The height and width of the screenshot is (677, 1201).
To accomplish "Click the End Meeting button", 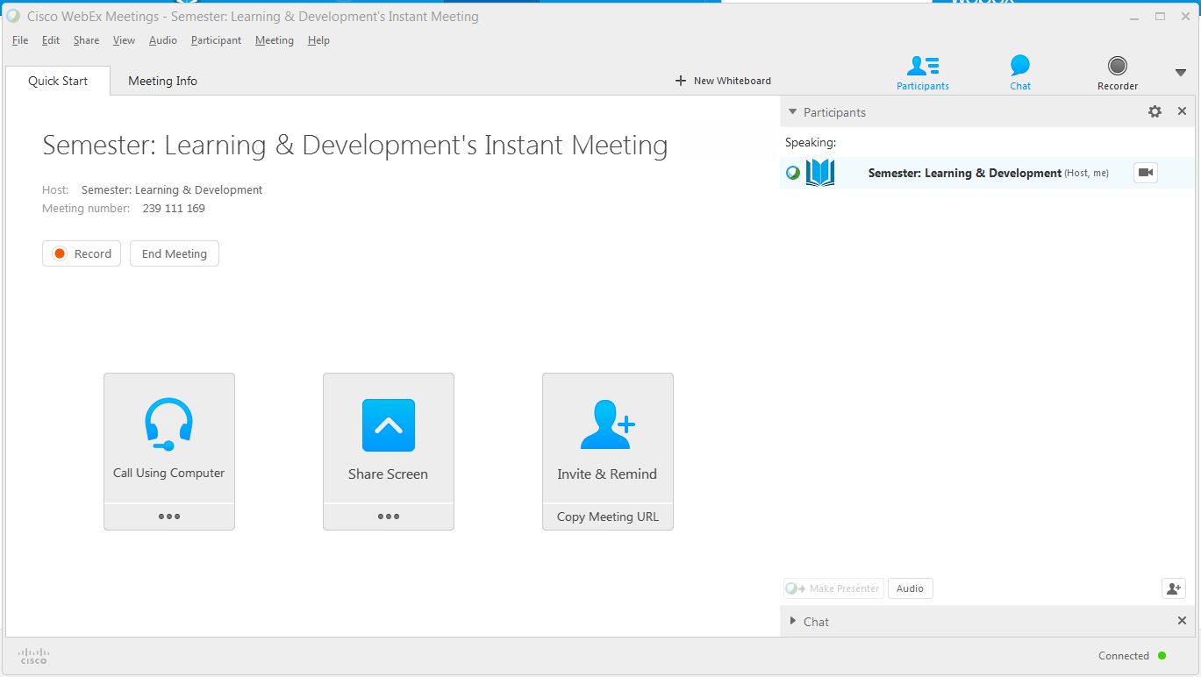I will coord(175,253).
